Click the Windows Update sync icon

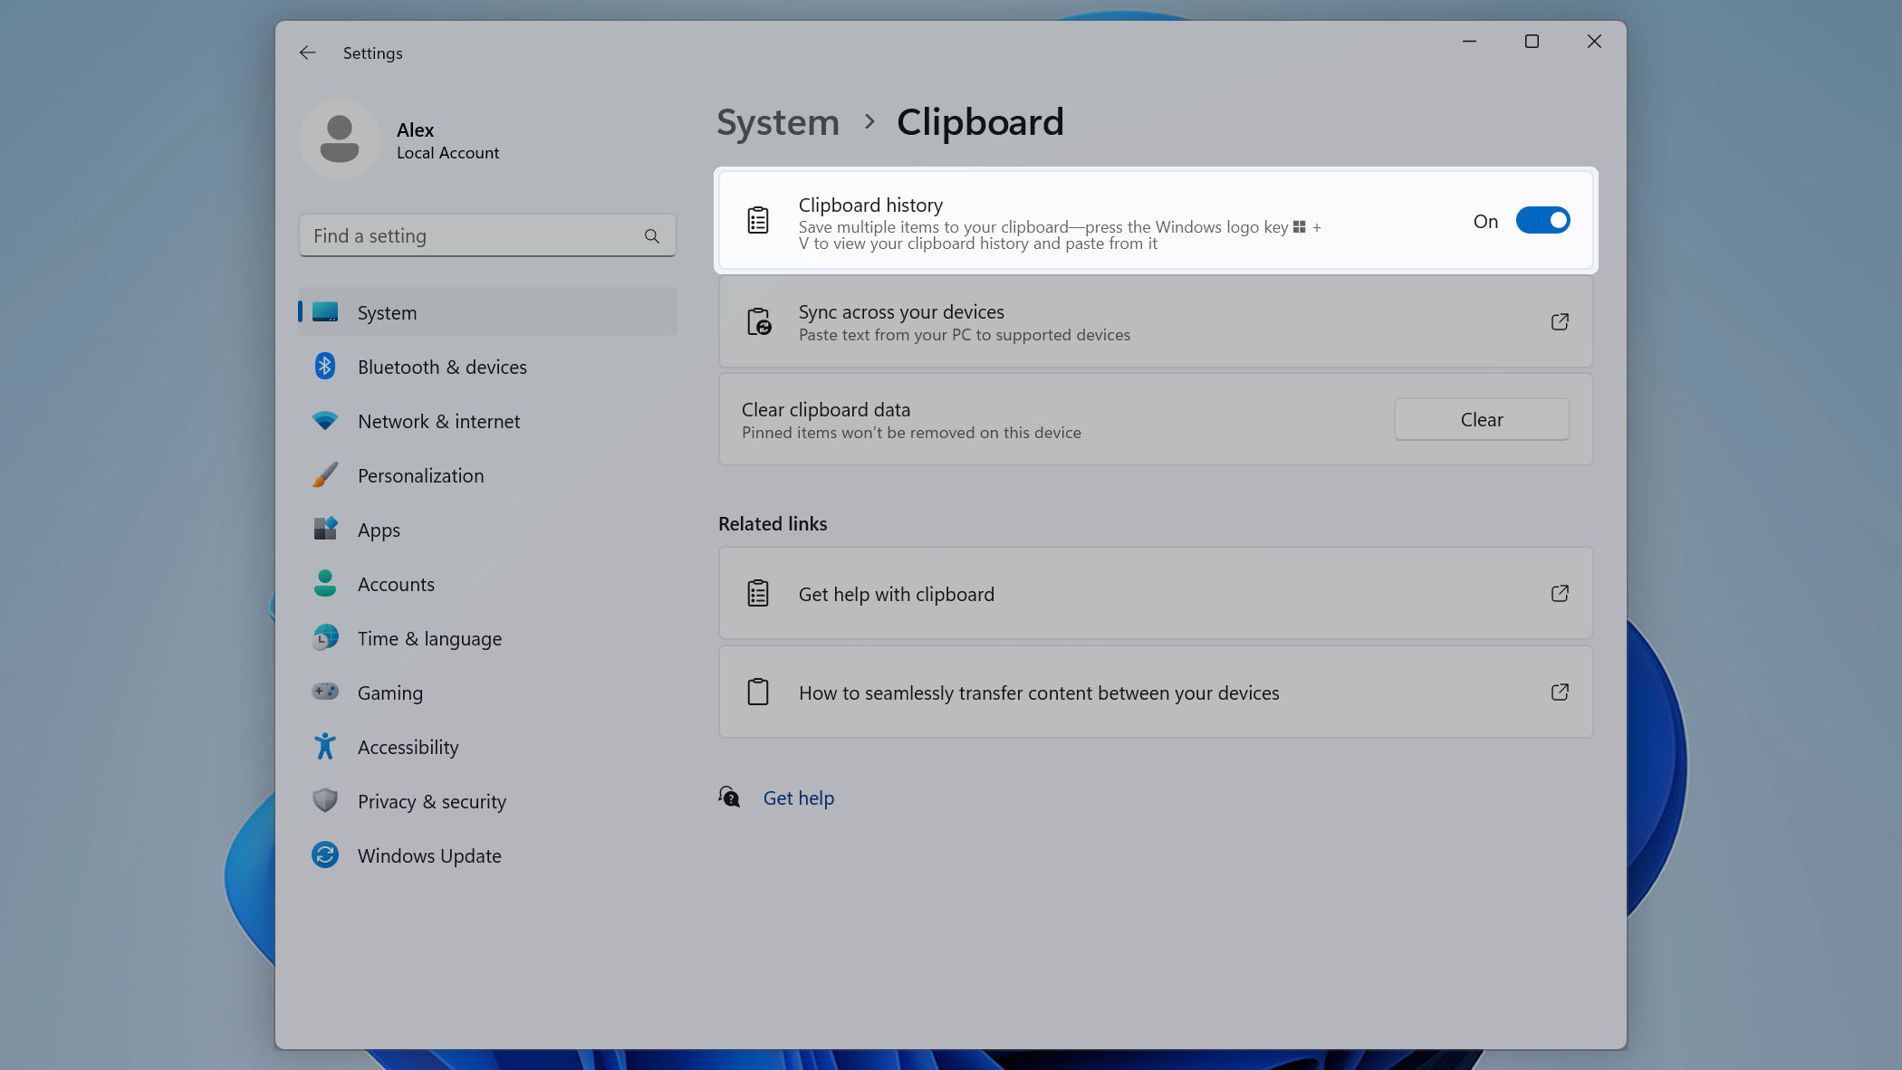tap(325, 855)
